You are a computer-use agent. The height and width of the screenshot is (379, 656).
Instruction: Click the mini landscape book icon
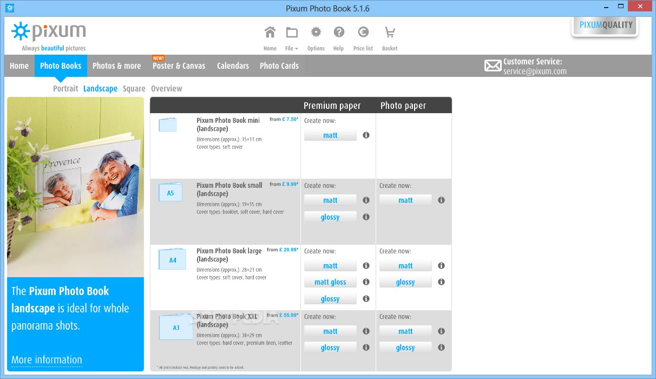pos(168,125)
